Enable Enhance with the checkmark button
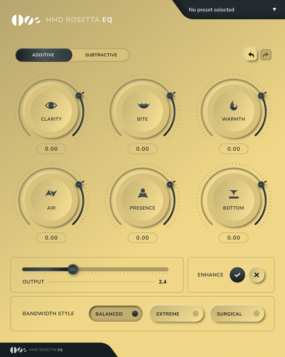Image resolution: width=285 pixels, height=357 pixels. point(237,275)
